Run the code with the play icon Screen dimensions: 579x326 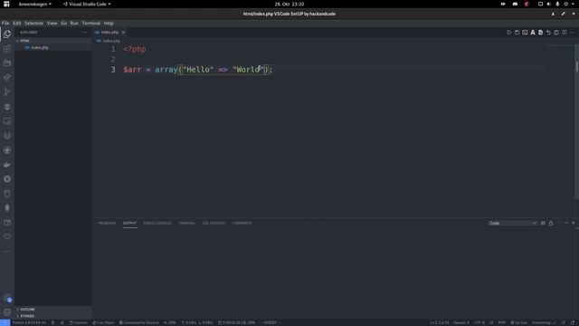coord(508,33)
